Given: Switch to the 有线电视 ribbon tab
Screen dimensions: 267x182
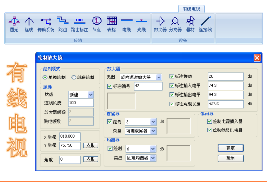Looking at the screenshot, I should click(191, 9).
